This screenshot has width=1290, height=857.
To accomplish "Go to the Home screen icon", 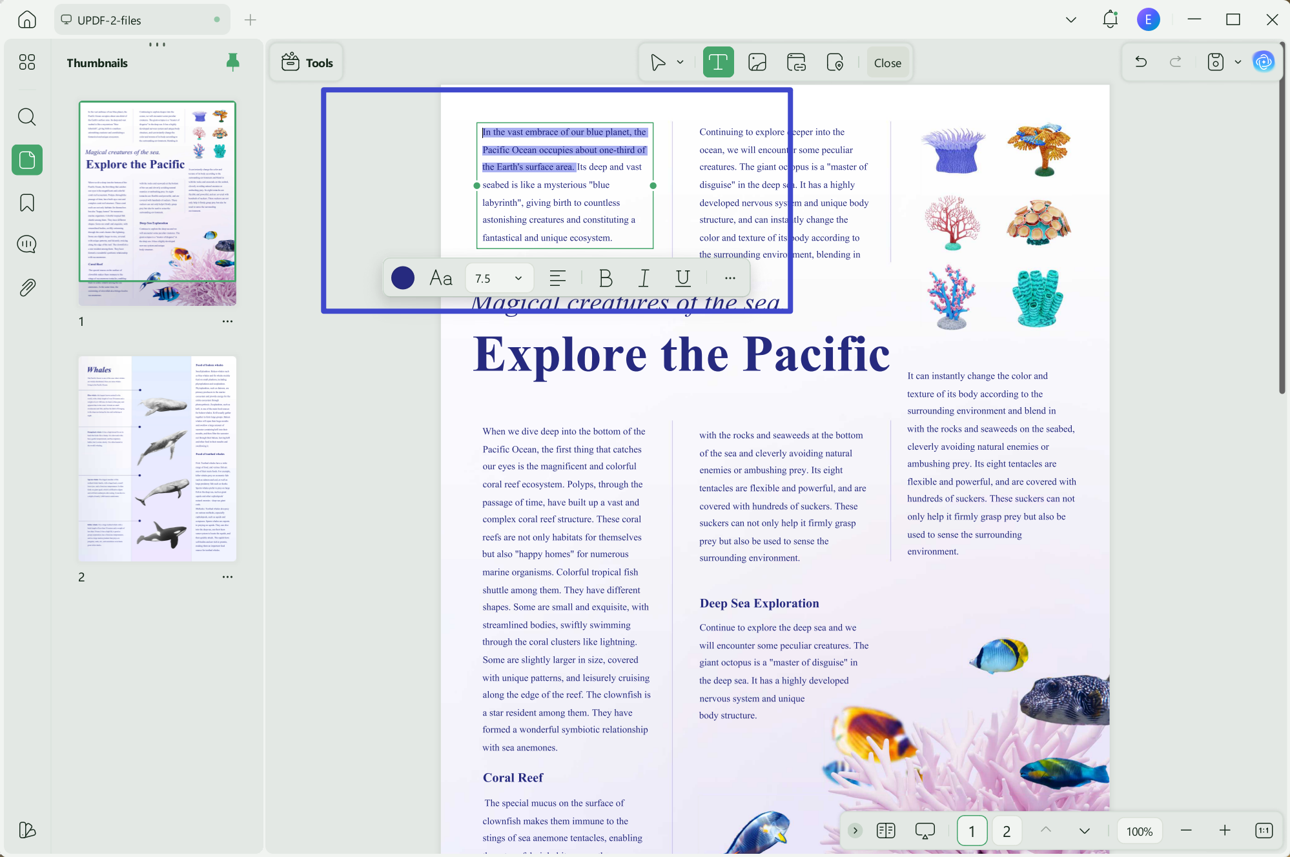I will click(26, 20).
